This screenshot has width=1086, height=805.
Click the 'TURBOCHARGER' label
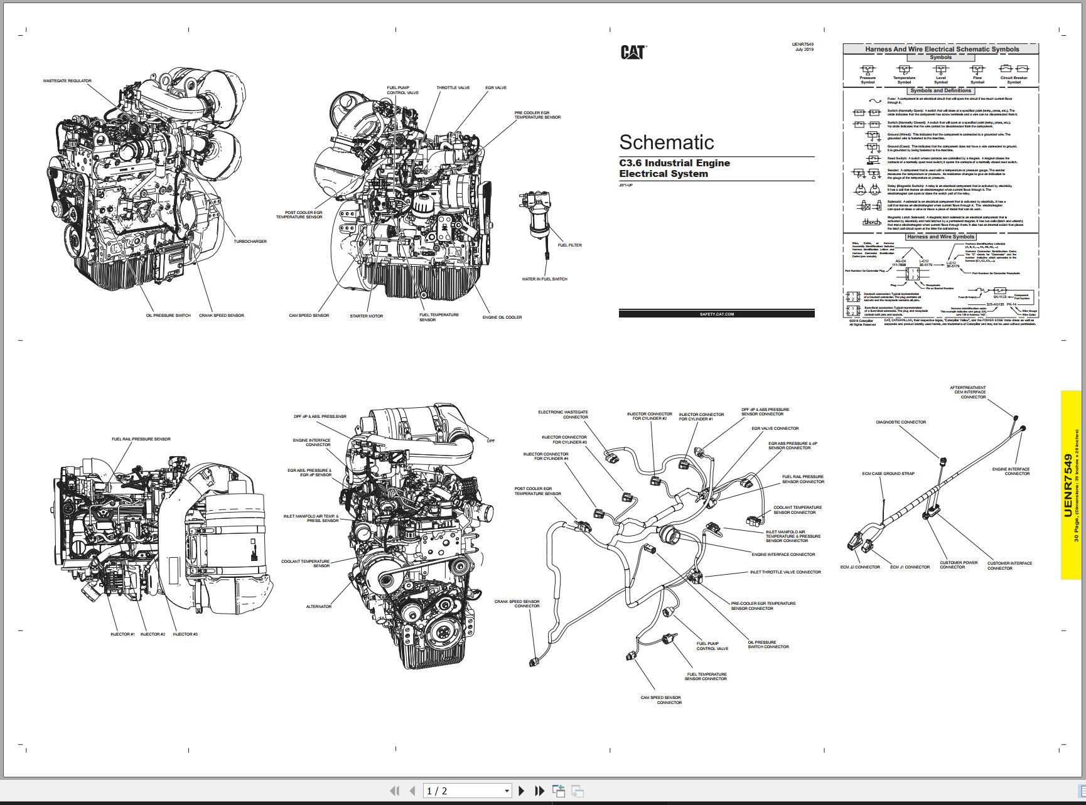pyautogui.click(x=250, y=242)
